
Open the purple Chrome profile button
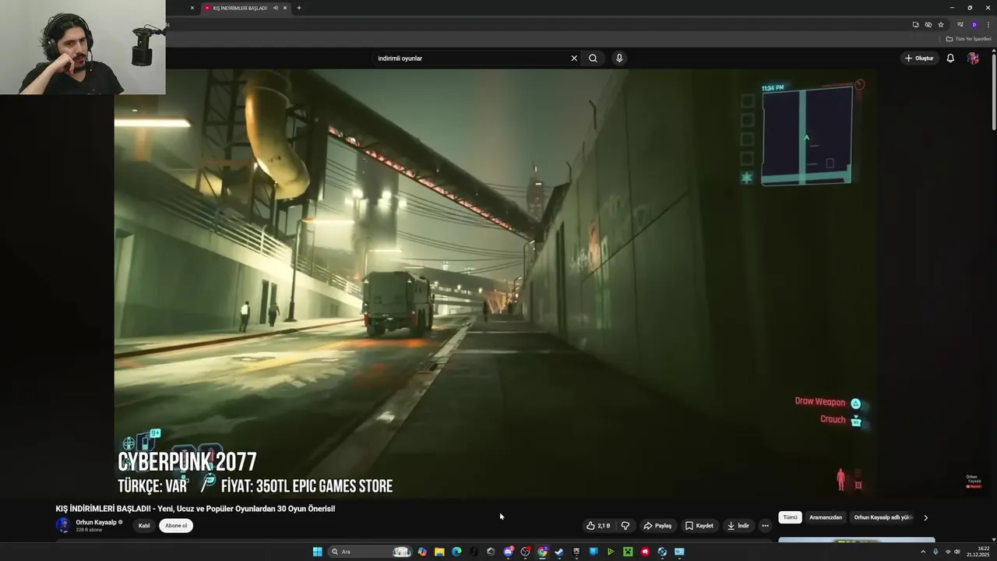click(x=974, y=24)
